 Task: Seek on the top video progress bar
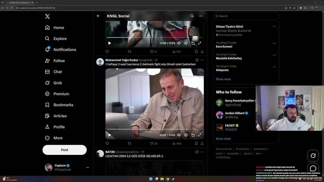(x=154, y=37)
